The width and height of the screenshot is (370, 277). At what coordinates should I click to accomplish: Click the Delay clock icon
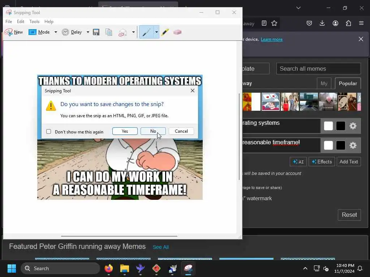(65, 32)
